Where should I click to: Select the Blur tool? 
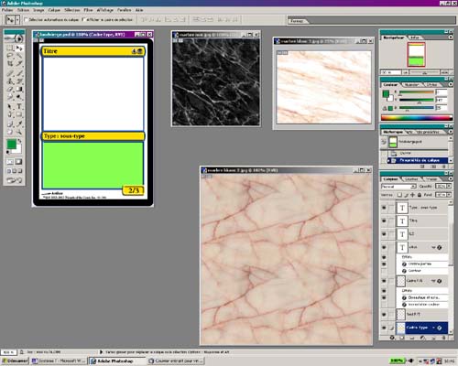(10, 97)
